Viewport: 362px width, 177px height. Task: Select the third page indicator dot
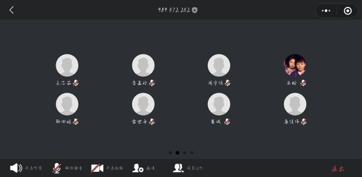pos(185,153)
